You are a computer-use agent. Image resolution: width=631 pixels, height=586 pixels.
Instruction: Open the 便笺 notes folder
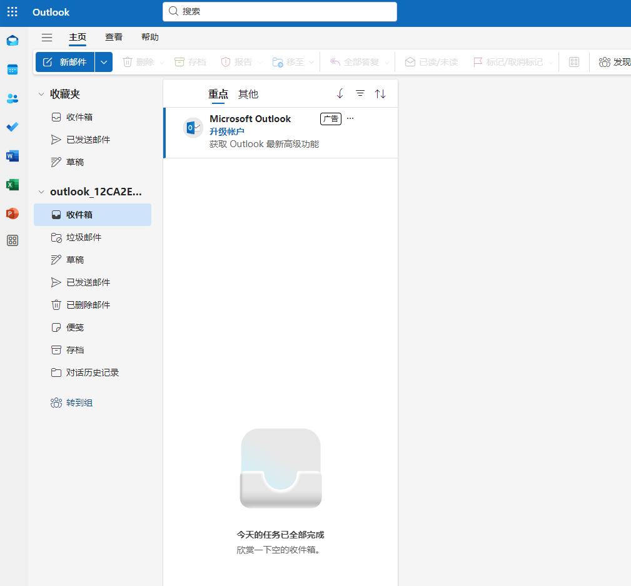(93, 327)
